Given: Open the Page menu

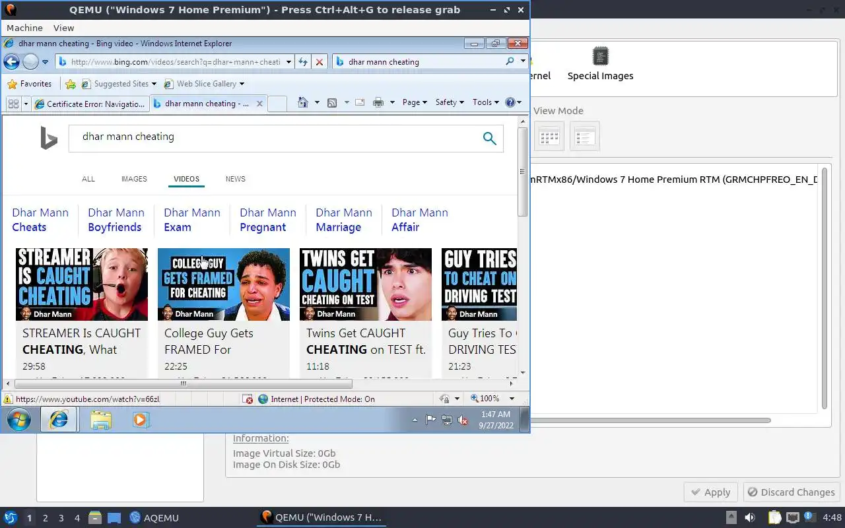Looking at the screenshot, I should [415, 102].
